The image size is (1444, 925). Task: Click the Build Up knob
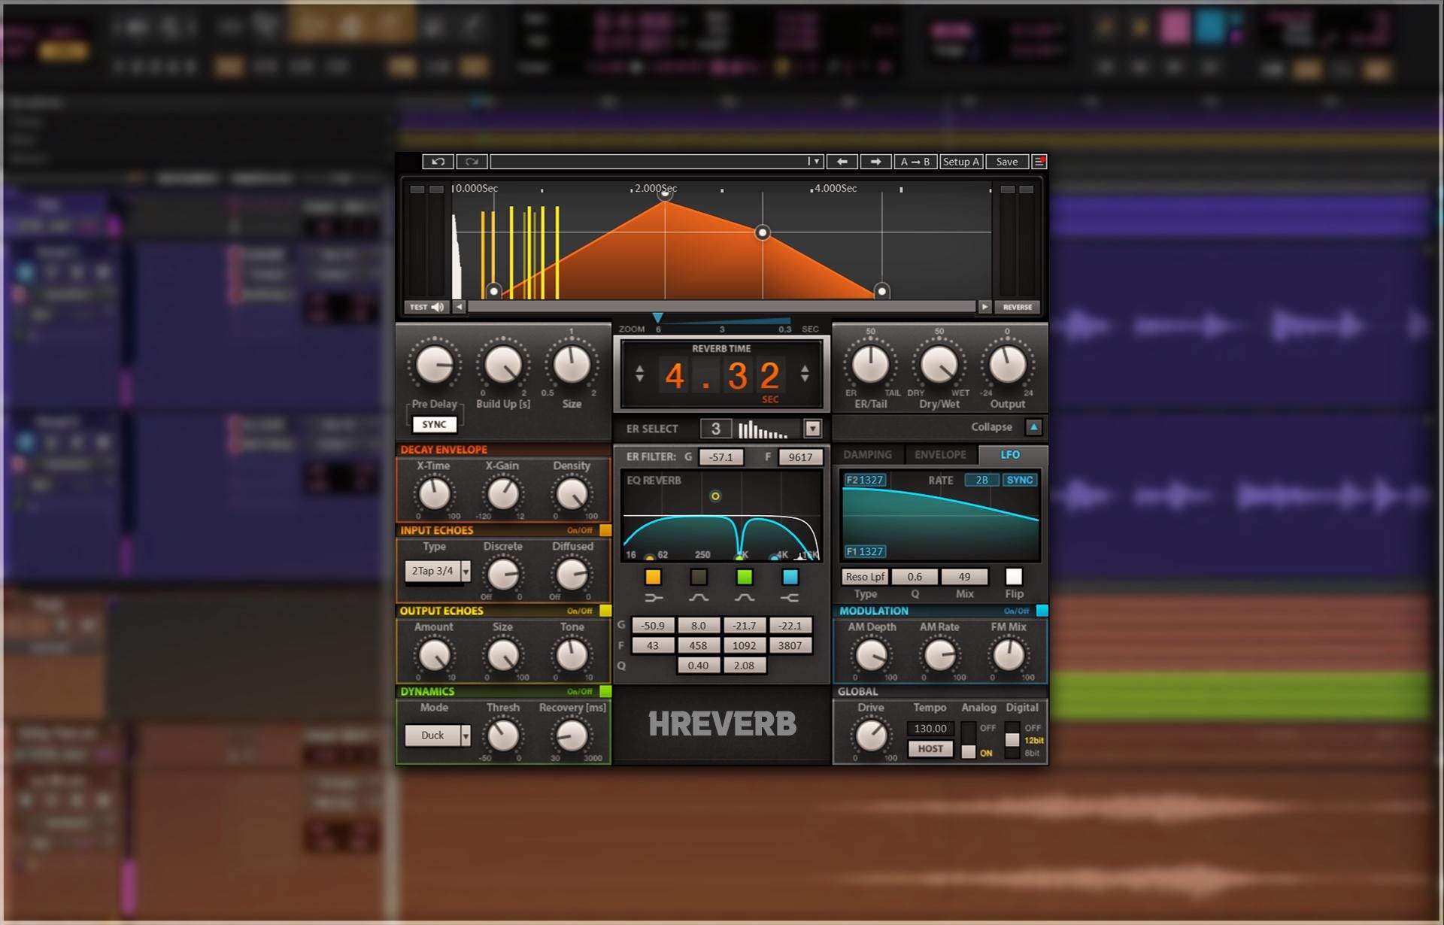503,365
